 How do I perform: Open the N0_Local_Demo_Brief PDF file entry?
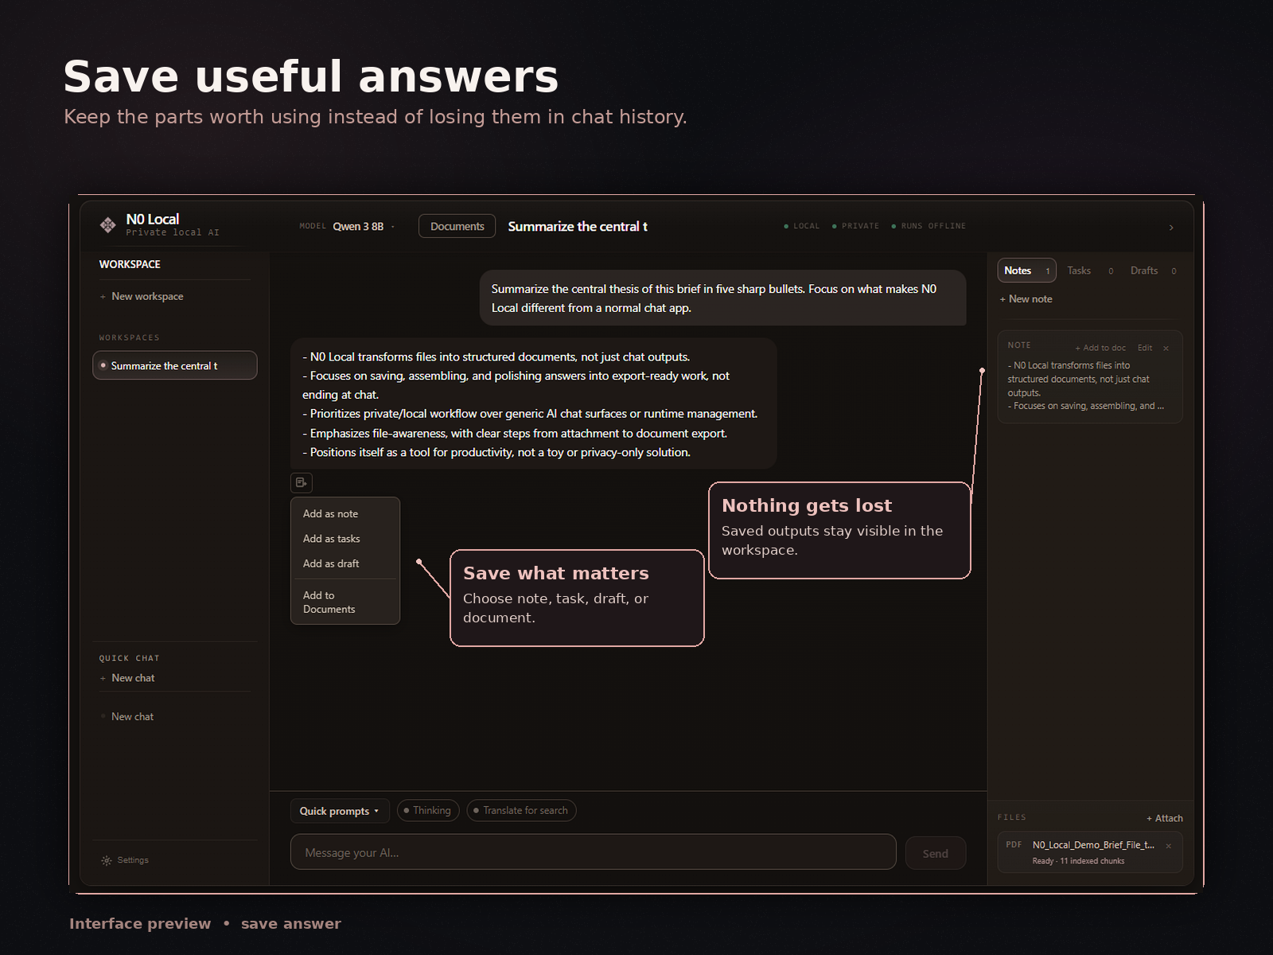click(1089, 852)
